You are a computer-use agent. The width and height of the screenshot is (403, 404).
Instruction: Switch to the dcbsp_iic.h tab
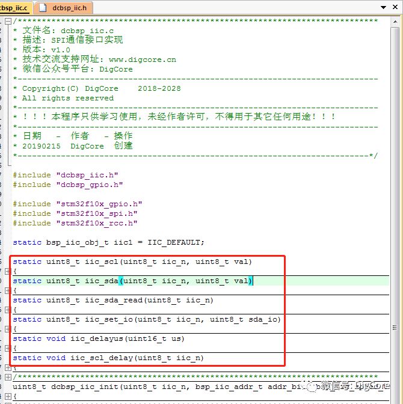click(x=63, y=8)
